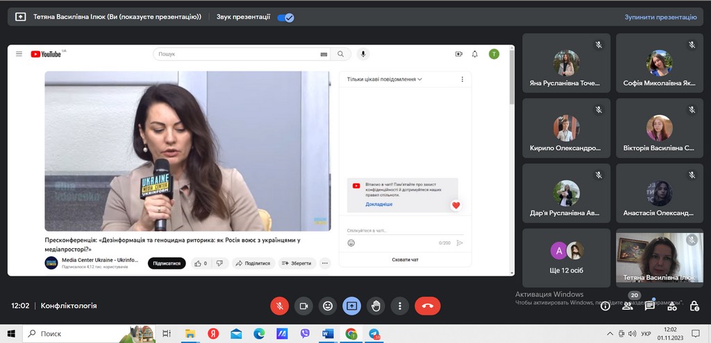This screenshot has width=711, height=343.
Task: Open the host controls lock icon
Action: [x=693, y=306]
